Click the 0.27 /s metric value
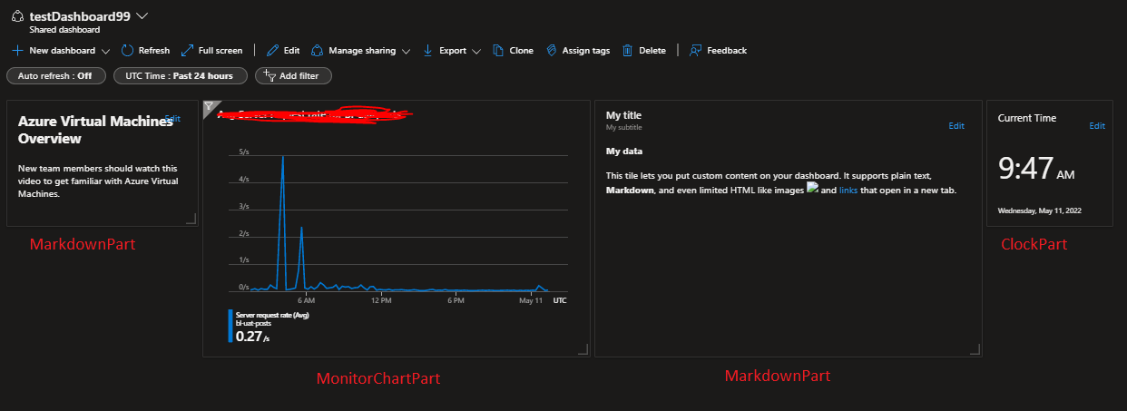The height and width of the screenshot is (411, 1127). 252,336
